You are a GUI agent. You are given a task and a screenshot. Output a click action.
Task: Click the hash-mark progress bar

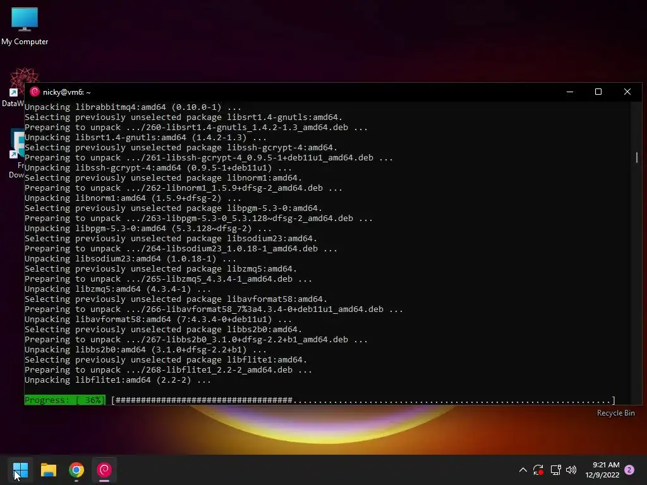pos(363,400)
